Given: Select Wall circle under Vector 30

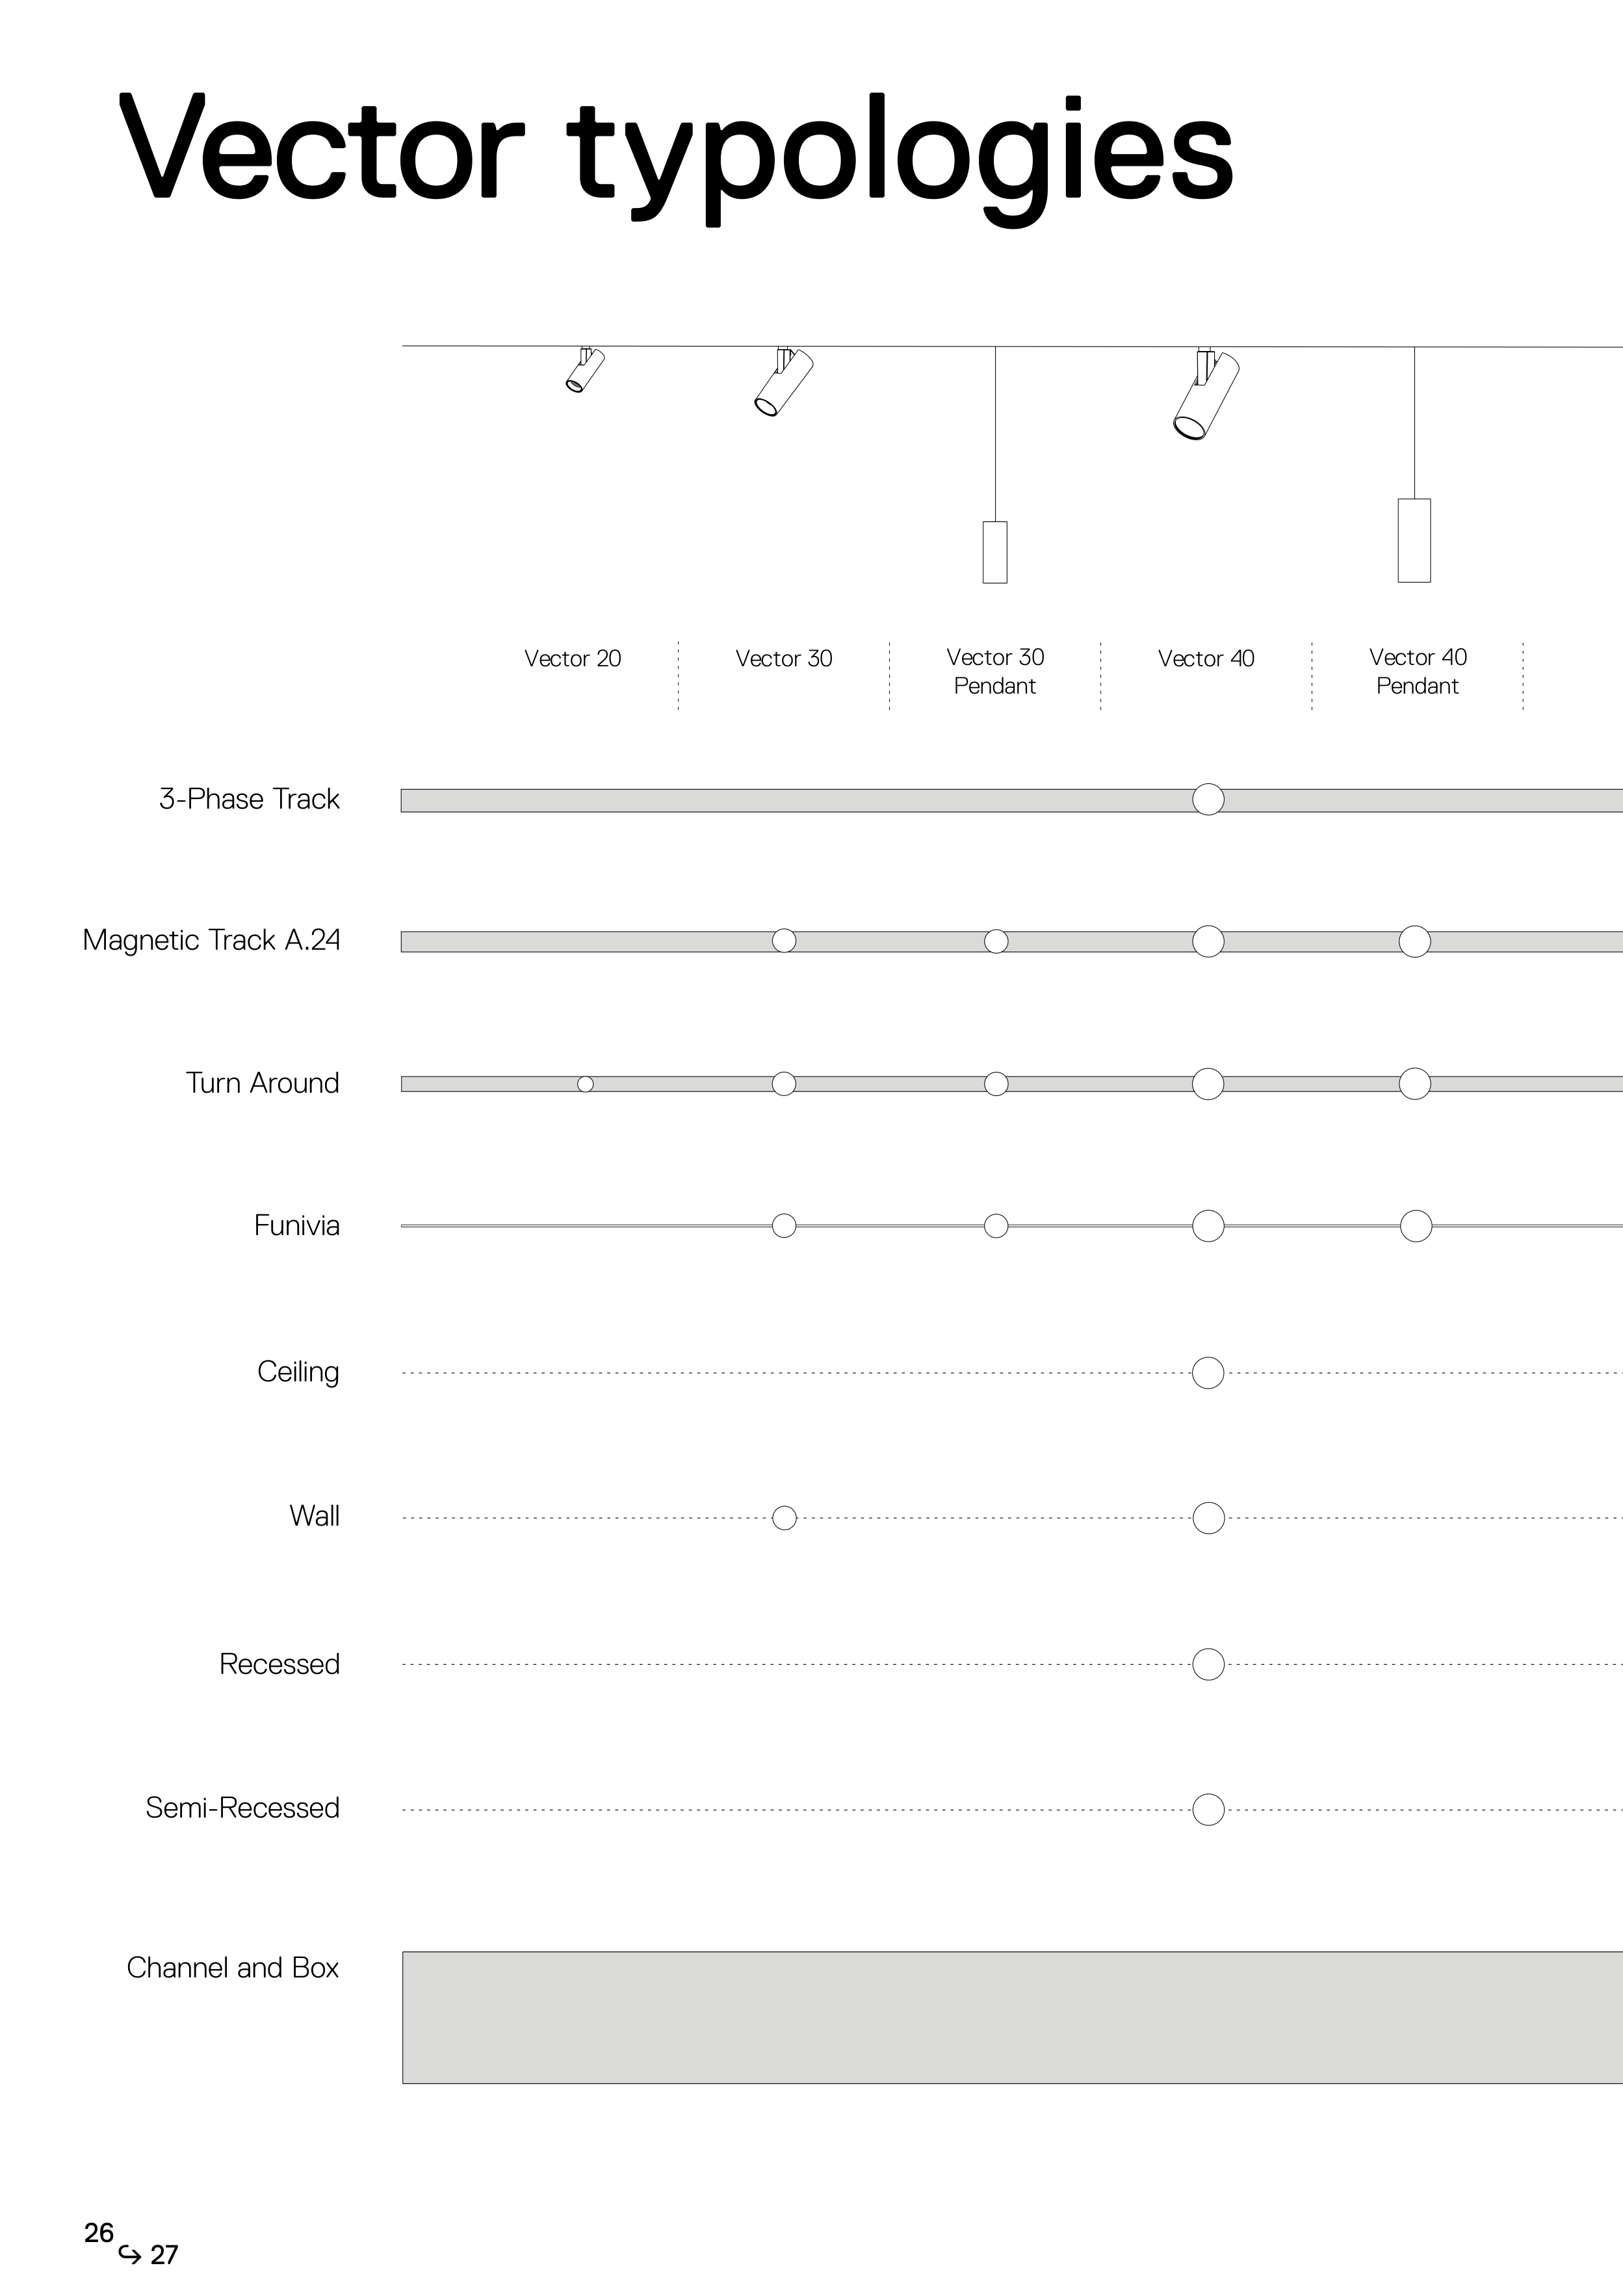Looking at the screenshot, I should click(784, 1518).
